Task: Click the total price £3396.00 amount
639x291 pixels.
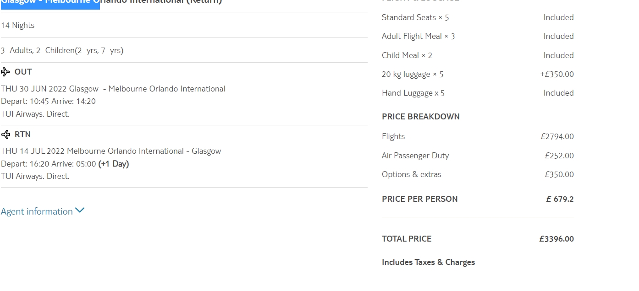Action: [556, 239]
